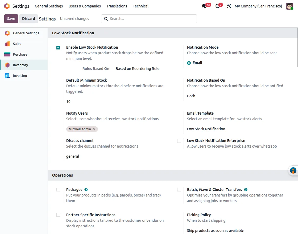Switch to the Sales settings tab
This screenshot has height=234, width=298.
click(17, 44)
